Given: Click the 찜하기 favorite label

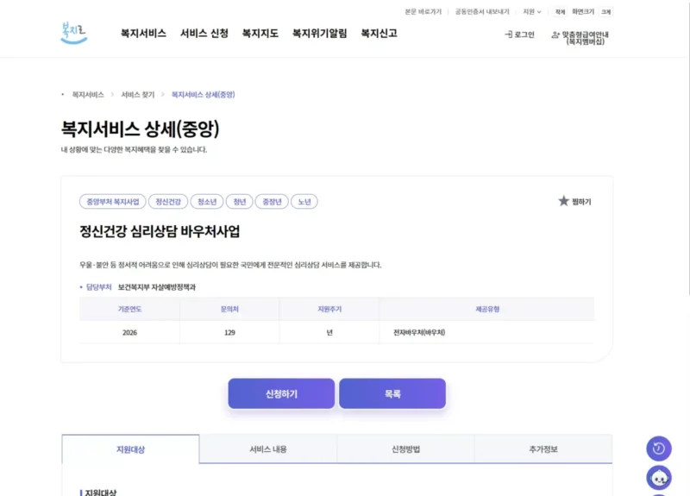Looking at the screenshot, I should [x=581, y=202].
